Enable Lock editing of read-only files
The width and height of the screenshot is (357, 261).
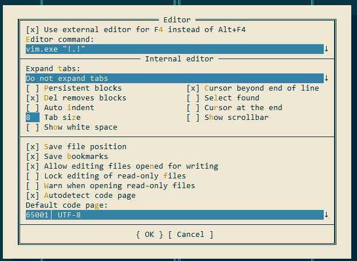(33, 176)
